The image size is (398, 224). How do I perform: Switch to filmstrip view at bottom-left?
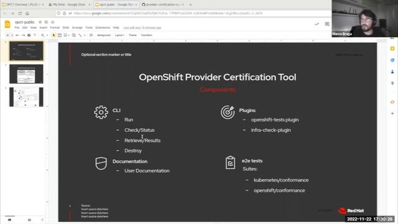point(9,220)
